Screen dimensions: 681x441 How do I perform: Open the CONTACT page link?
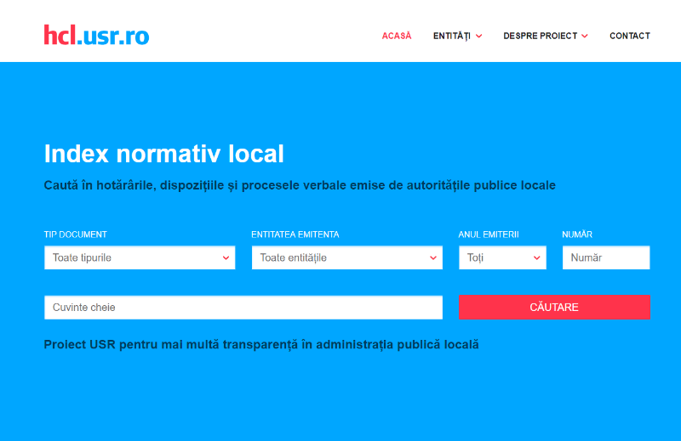629,36
